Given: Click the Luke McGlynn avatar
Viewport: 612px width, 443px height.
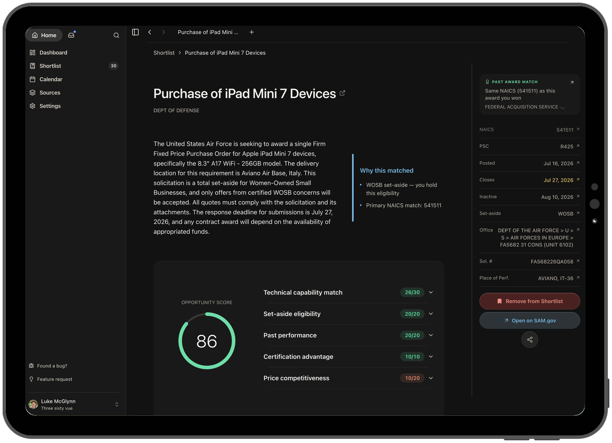Looking at the screenshot, I should pyautogui.click(x=33, y=404).
